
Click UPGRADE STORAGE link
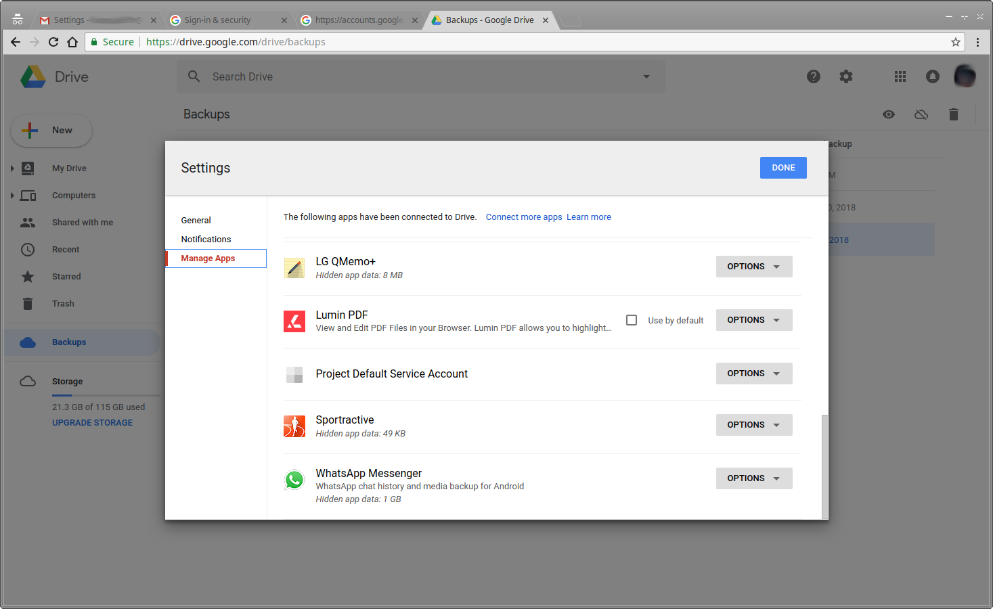tap(93, 423)
